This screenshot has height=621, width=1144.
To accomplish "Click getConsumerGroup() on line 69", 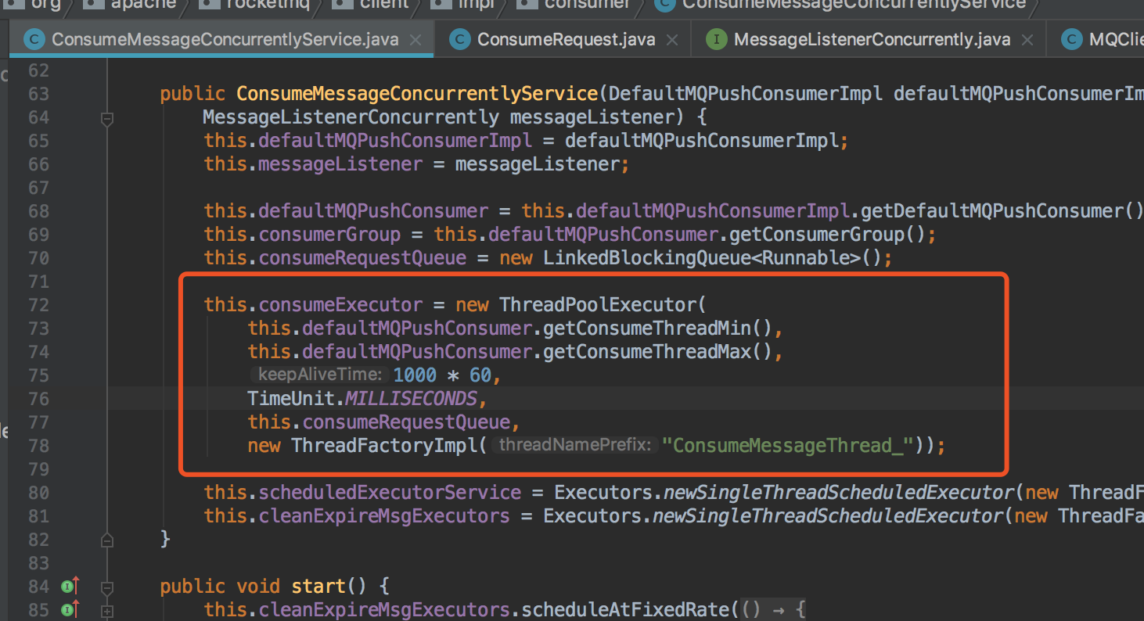I will coord(826,235).
